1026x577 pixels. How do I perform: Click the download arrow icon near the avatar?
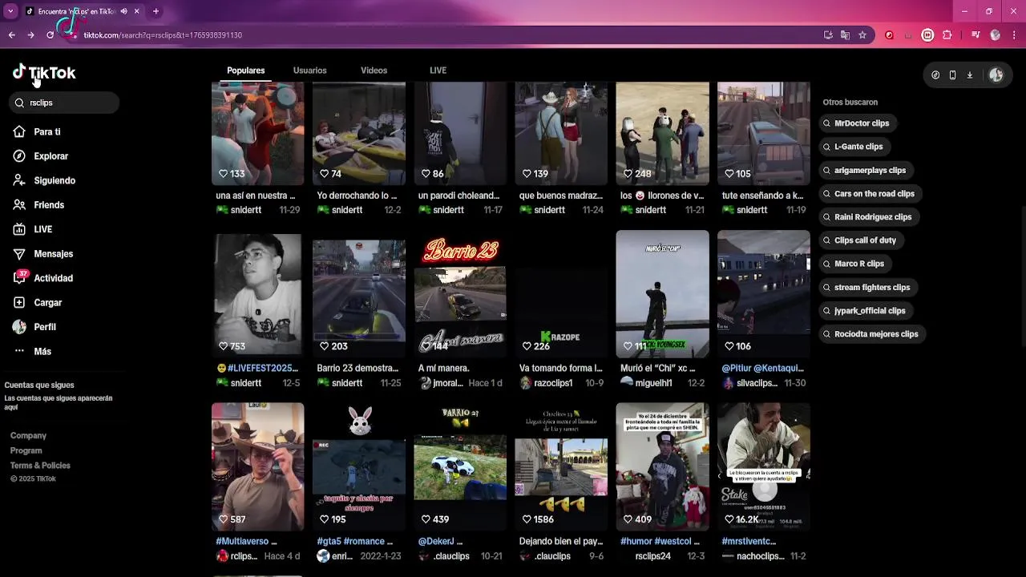969,75
